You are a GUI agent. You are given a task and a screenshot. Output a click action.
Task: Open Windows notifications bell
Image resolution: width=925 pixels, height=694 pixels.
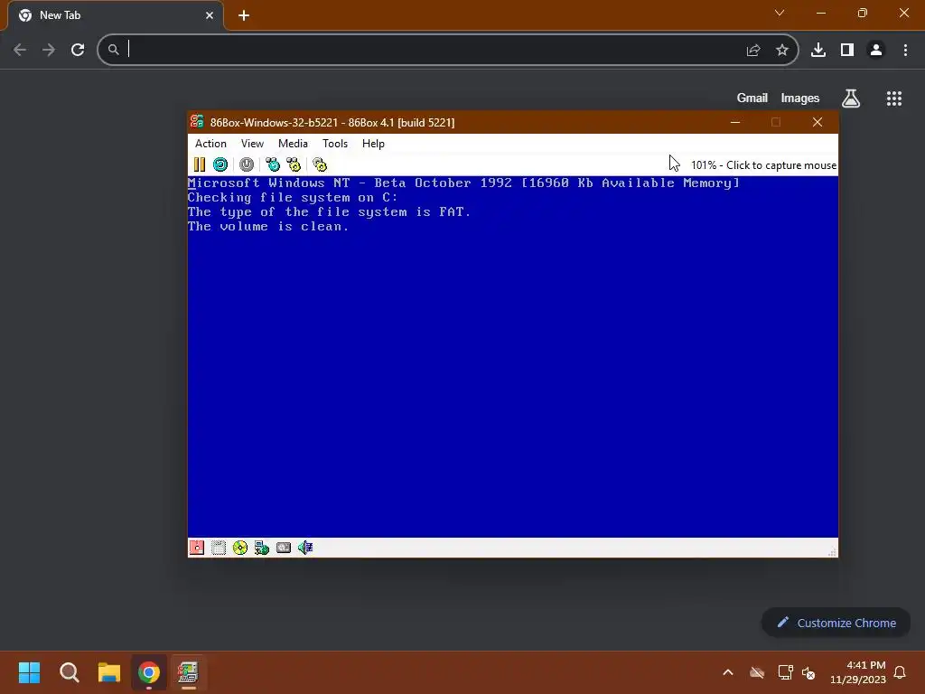click(901, 672)
